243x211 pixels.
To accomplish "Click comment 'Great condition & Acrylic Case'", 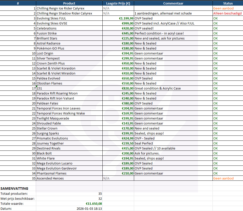I will point(173,88).
